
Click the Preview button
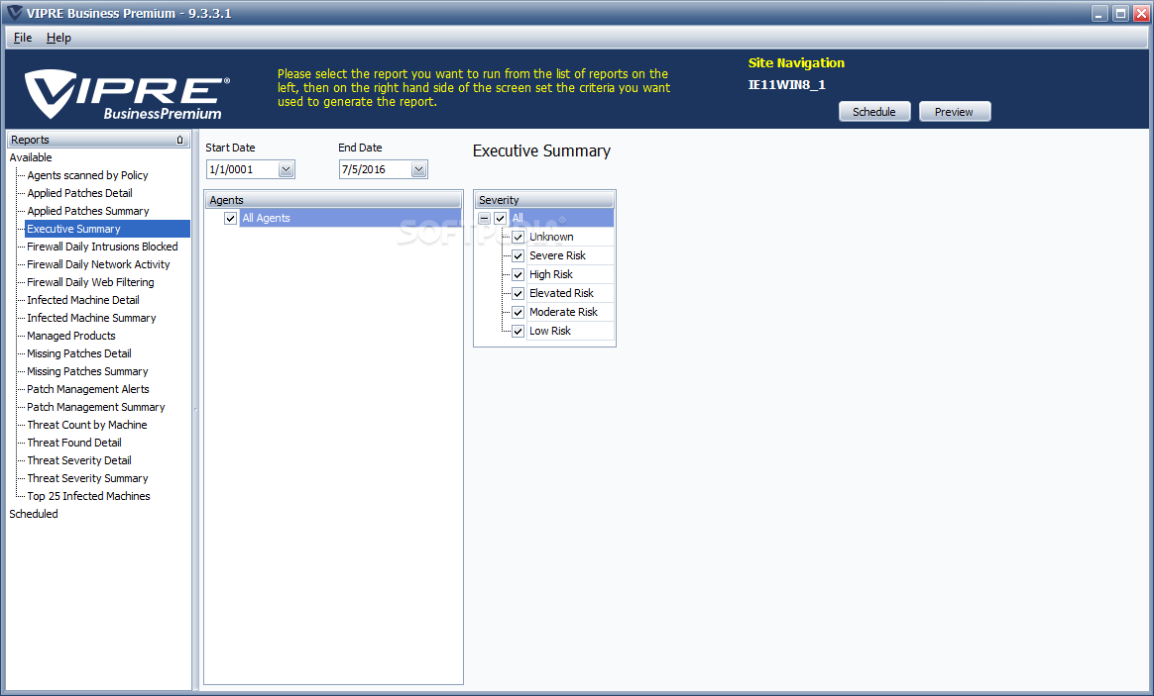[x=955, y=112]
